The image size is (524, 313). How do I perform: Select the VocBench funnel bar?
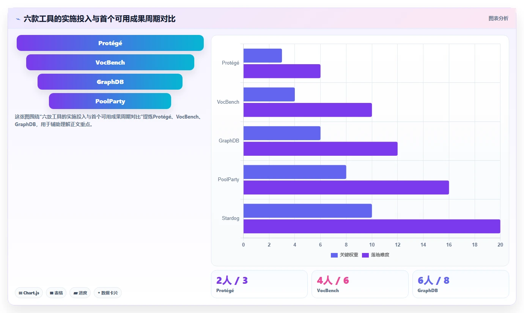pyautogui.click(x=110, y=62)
